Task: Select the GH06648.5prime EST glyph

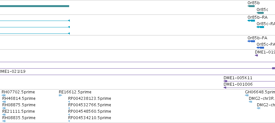Action: [247, 95]
